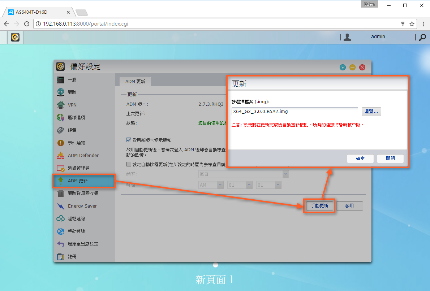Screen dimensions: 430x291
Task: Open the Hardware (硬體) icon
Action: [61, 130]
